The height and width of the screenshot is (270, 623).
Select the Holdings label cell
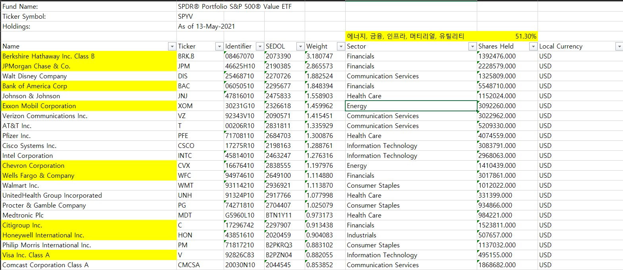[x=89, y=27]
